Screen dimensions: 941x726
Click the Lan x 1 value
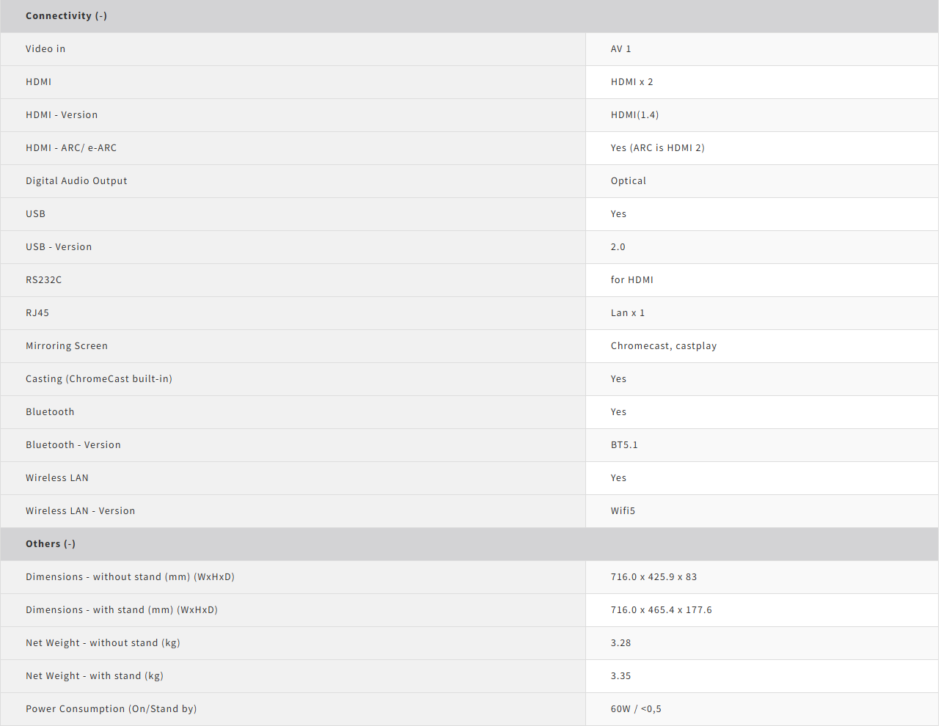627,313
